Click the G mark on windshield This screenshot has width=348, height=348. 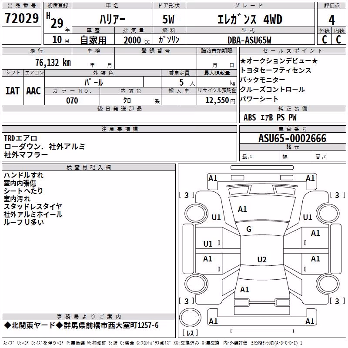(249, 229)
